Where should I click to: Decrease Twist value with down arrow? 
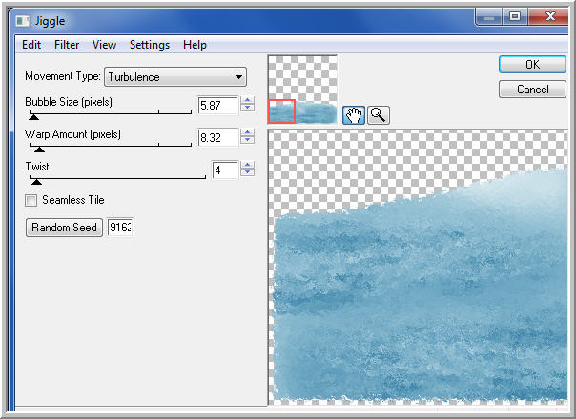coord(247,172)
